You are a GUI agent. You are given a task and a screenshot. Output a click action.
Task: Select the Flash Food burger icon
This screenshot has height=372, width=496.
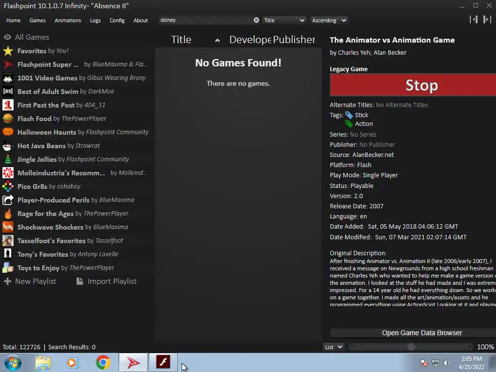point(8,119)
